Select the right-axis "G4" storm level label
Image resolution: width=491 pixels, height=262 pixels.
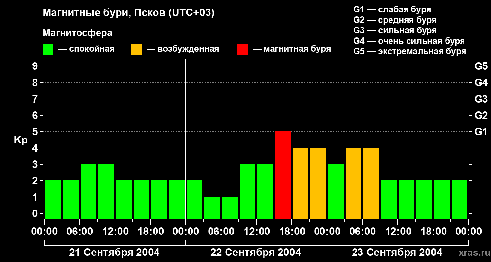481,83
